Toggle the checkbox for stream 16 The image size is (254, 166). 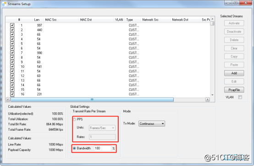pyautogui.click(x=12, y=94)
